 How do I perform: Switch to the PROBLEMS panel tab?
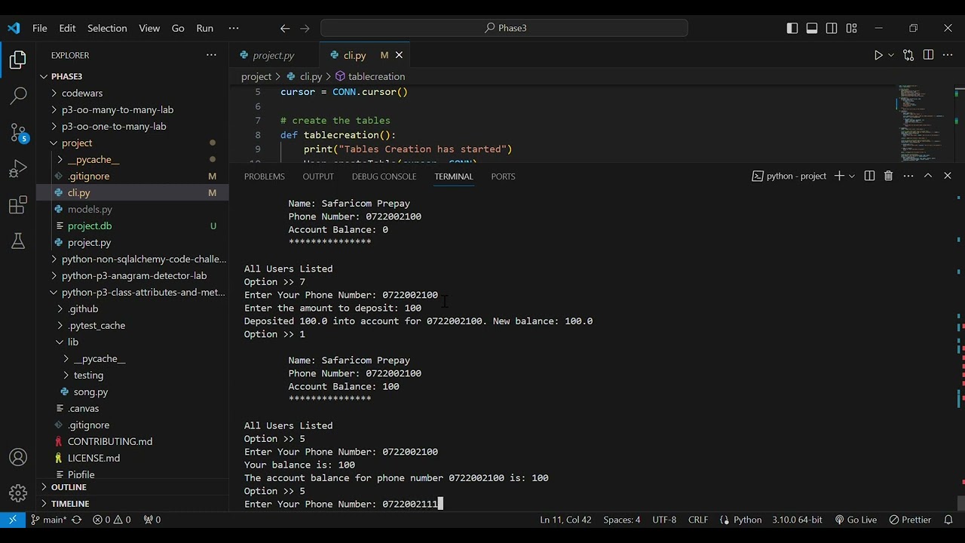(x=264, y=176)
